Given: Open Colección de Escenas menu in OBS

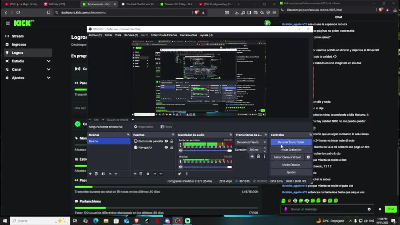Looking at the screenshot, I should (164, 35).
